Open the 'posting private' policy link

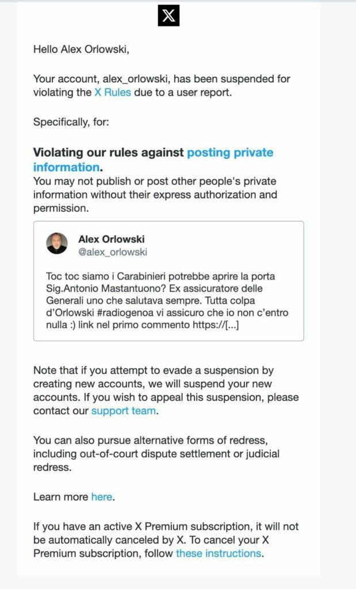(230, 152)
